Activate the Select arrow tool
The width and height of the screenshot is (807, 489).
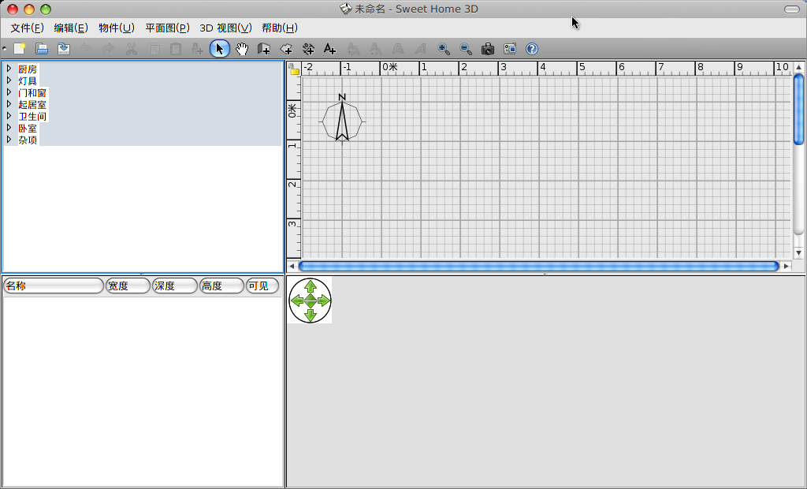point(220,49)
